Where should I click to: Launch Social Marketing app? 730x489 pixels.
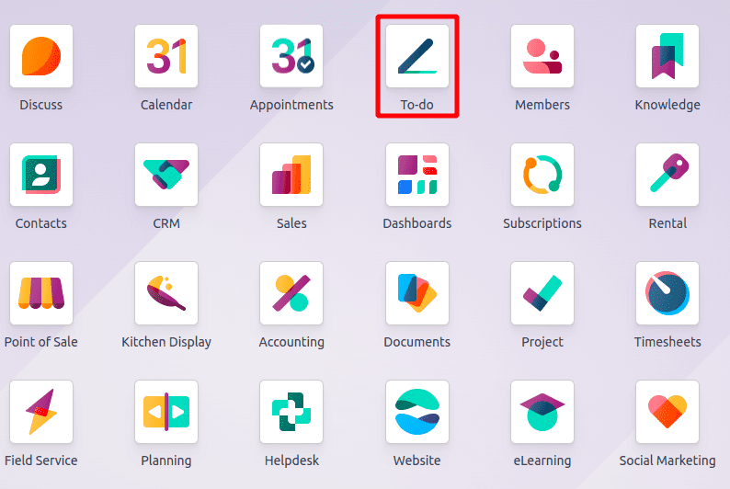coord(667,412)
